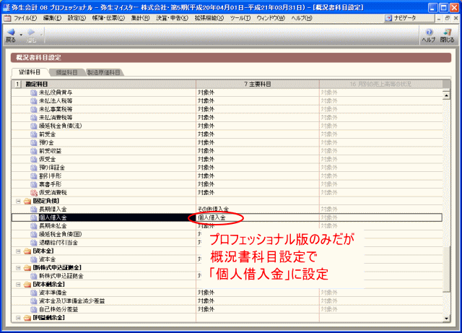Click the 勘定科目 column header

click(x=108, y=84)
